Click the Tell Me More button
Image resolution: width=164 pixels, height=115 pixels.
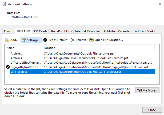(x=147, y=90)
